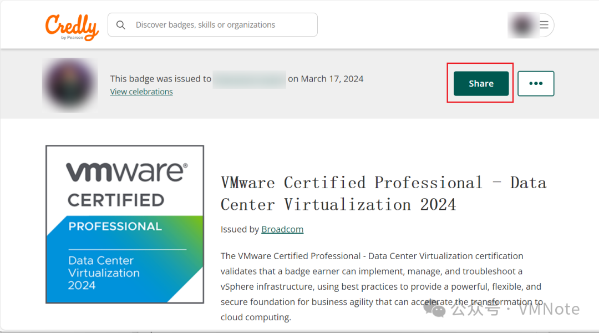Click the Share button
The image size is (599, 333).
tap(481, 83)
